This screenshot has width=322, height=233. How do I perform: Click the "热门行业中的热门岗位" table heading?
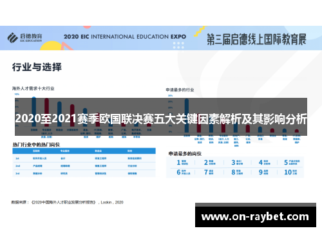tap(36, 145)
